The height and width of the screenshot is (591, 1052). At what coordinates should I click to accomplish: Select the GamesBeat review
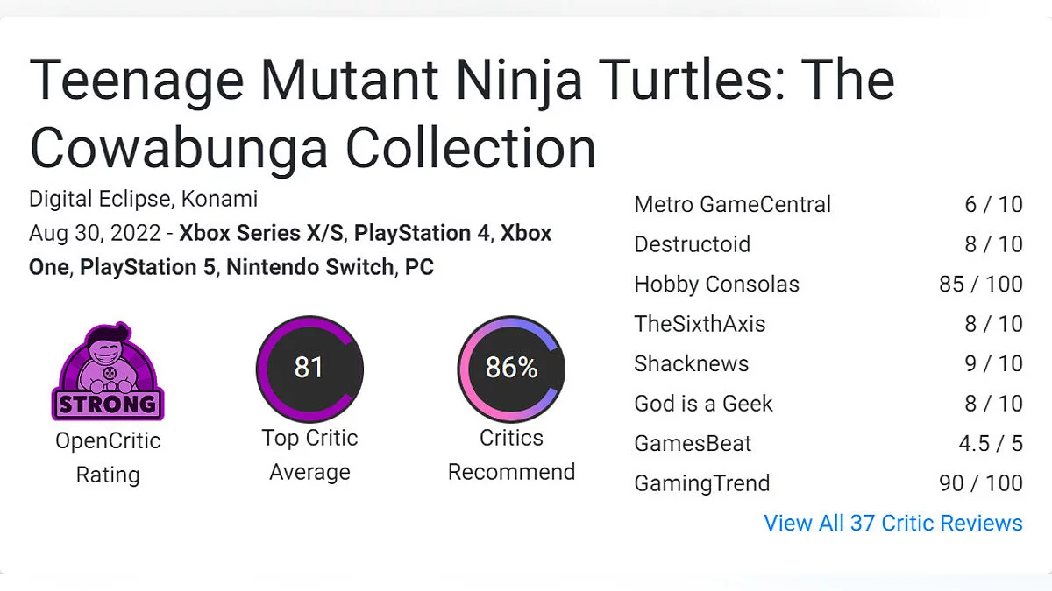[x=693, y=443]
